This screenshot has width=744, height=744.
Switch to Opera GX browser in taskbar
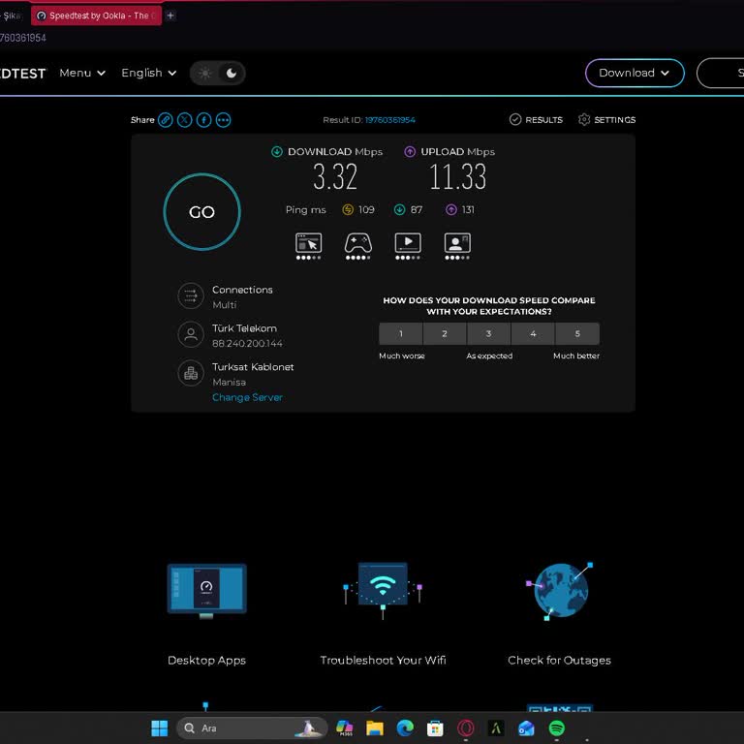pyautogui.click(x=465, y=728)
